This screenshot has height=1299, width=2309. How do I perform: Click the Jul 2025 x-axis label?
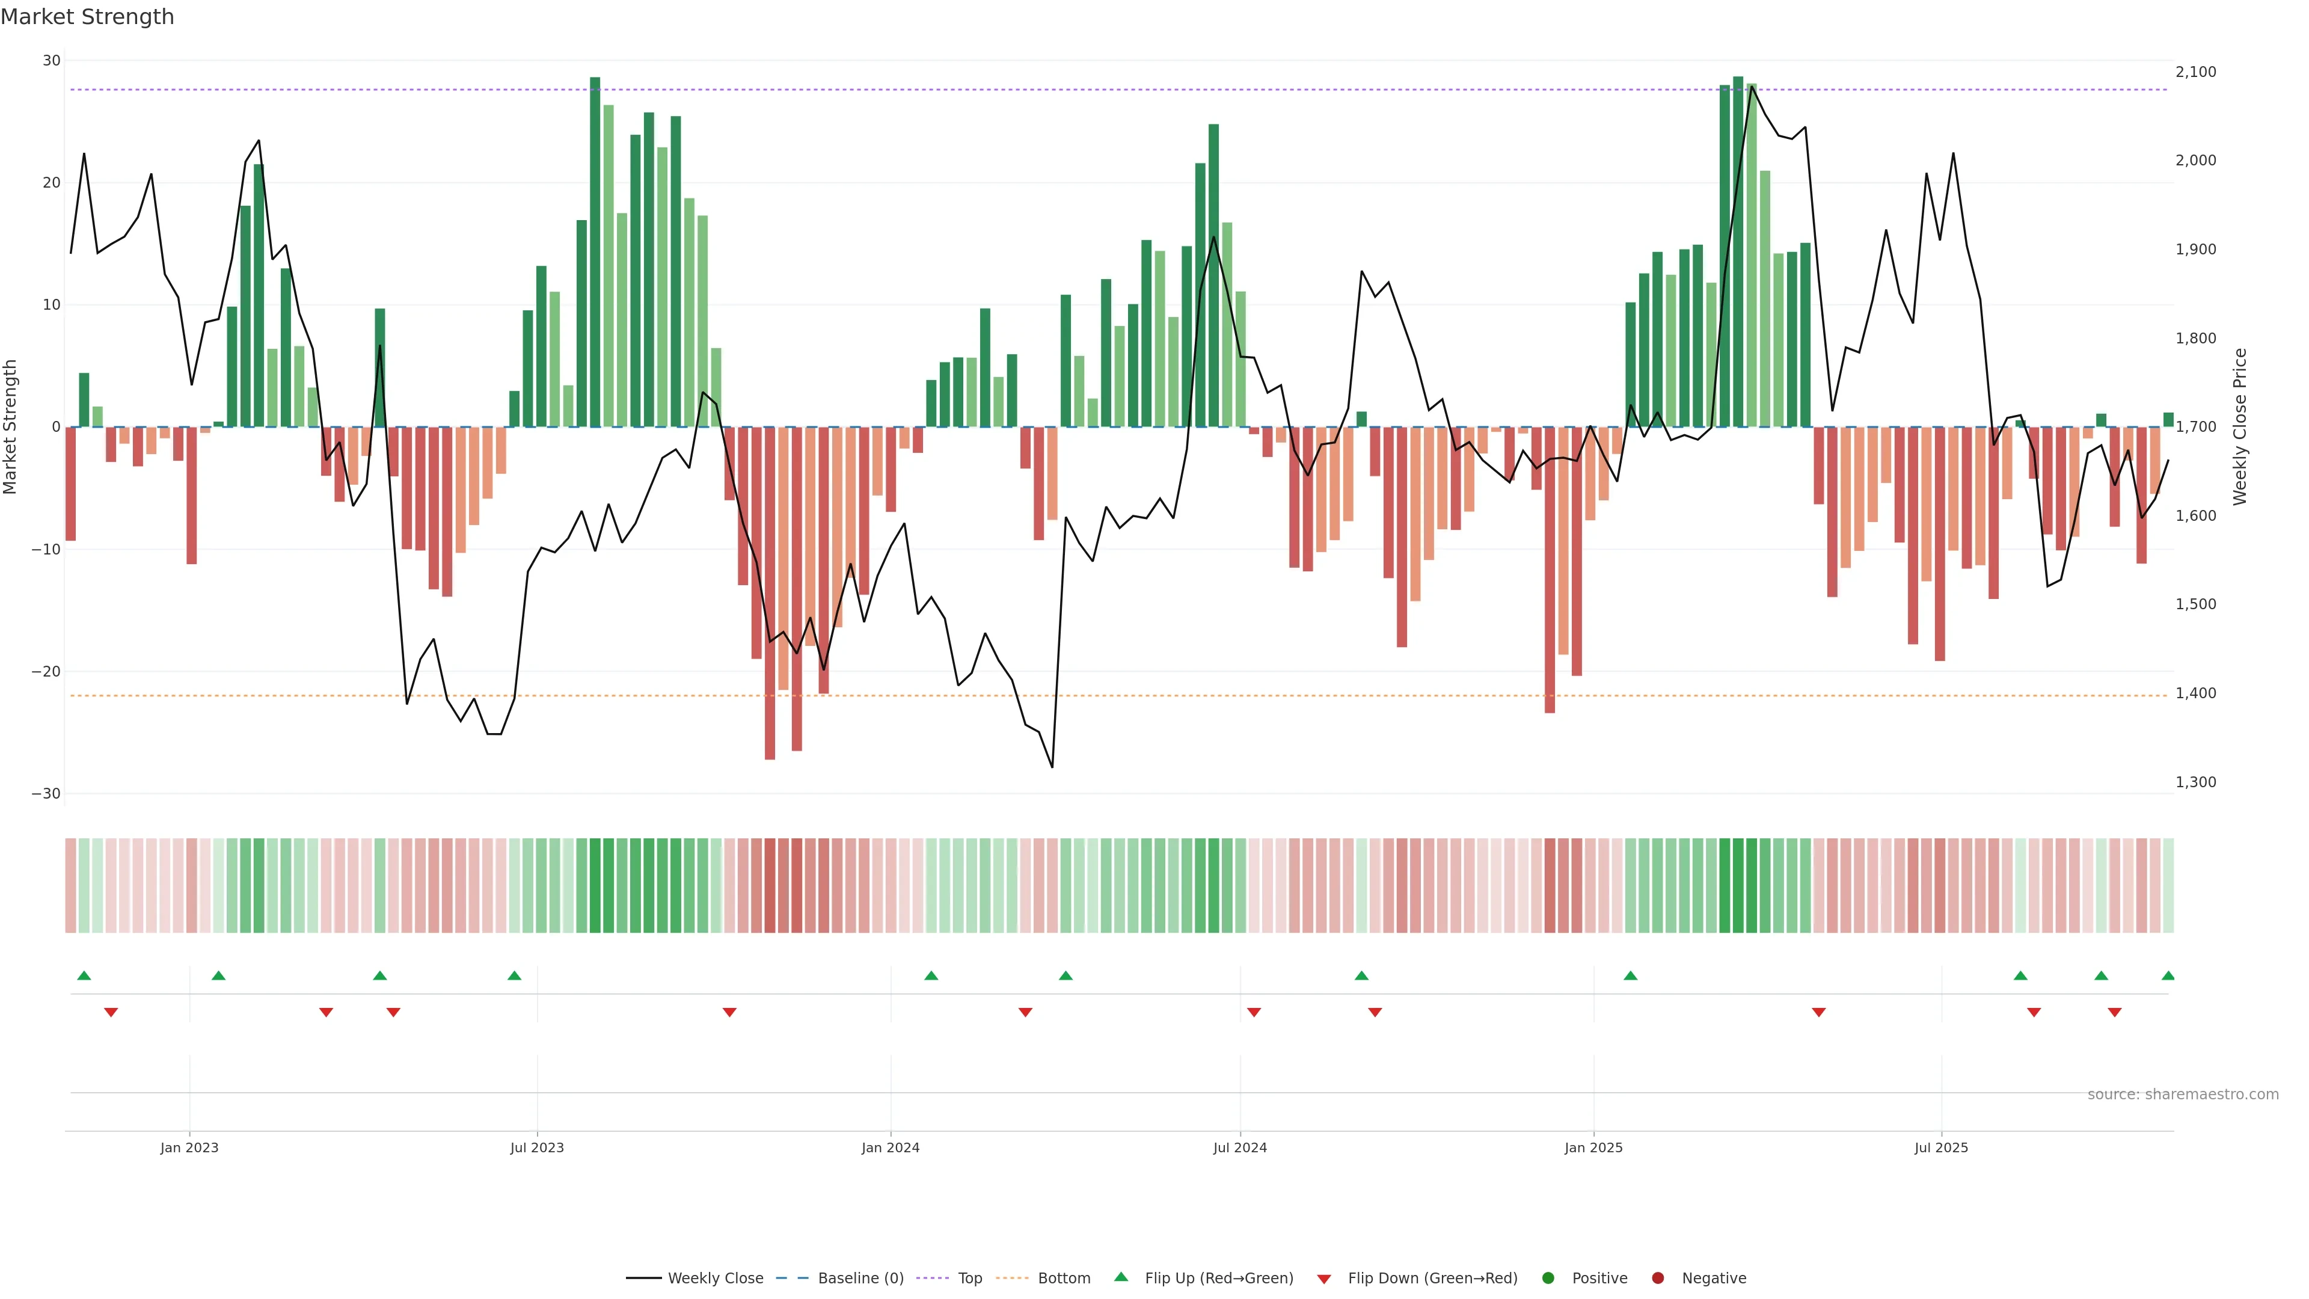pyautogui.click(x=1940, y=1147)
